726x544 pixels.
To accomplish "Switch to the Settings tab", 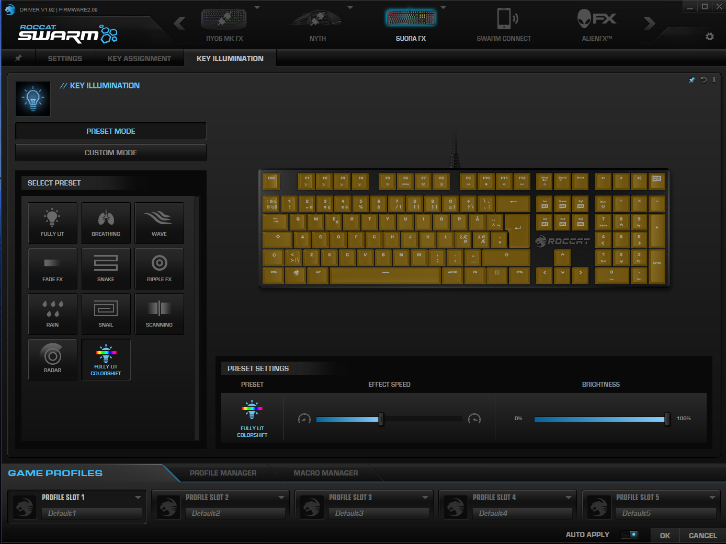I will 65,59.
